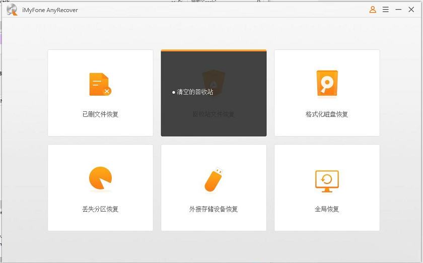
Task: Choose the 外接存储设备恢复 label
Action: click(x=214, y=209)
